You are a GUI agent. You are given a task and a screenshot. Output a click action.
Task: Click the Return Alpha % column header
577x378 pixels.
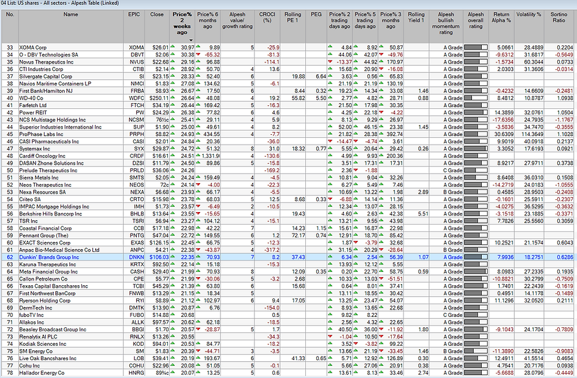501,27
